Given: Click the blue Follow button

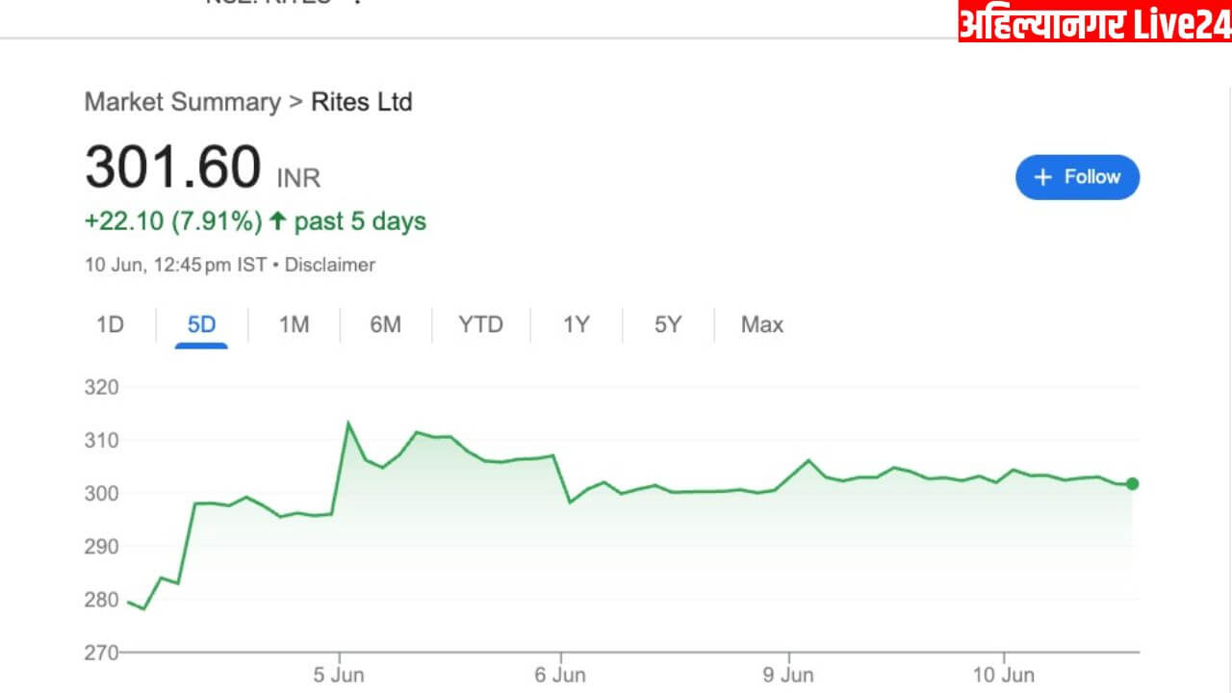Looking at the screenshot, I should tap(1077, 177).
